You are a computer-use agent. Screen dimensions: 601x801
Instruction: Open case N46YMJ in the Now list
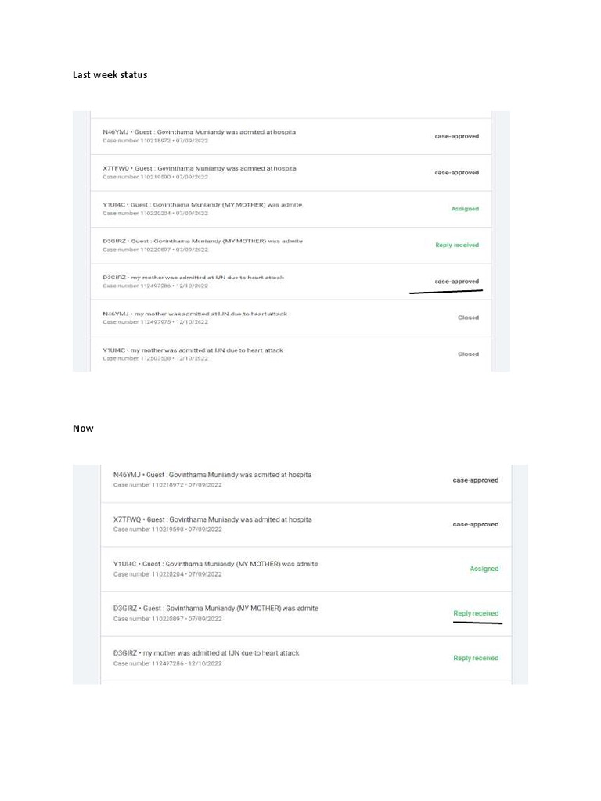pyautogui.click(x=212, y=475)
